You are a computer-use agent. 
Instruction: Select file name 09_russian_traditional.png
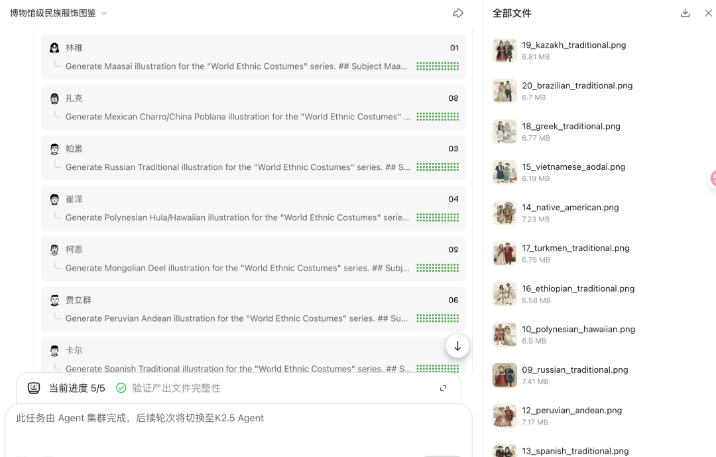point(575,369)
